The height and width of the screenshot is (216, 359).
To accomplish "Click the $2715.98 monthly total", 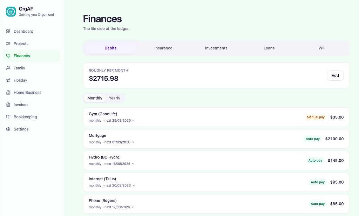I will click(x=103, y=79).
